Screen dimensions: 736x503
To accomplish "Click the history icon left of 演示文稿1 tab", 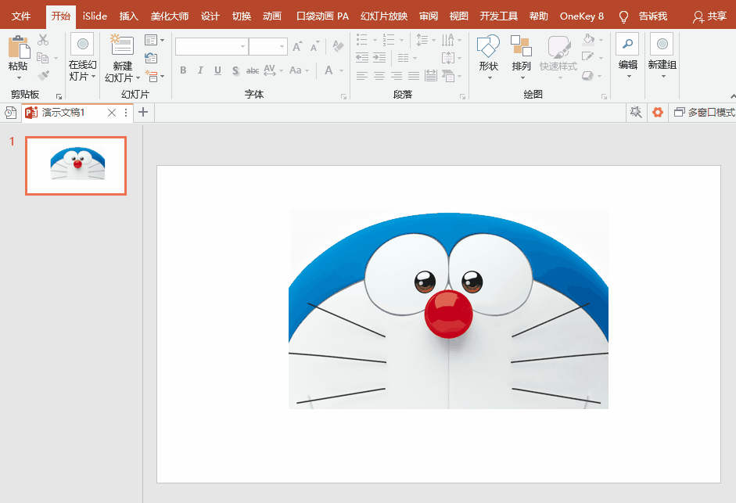I will coord(10,113).
